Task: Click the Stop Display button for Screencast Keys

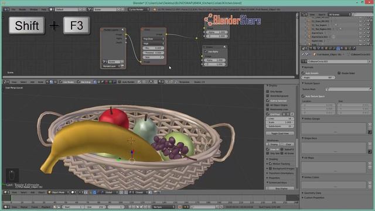Action: coord(281,189)
